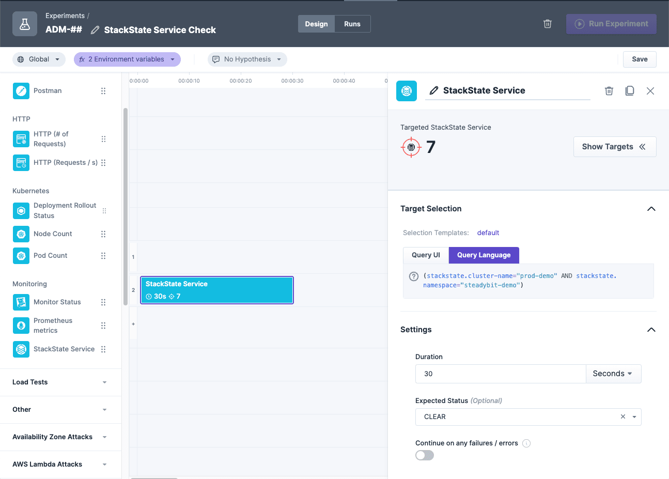Click the Show Targets button
This screenshot has width=669, height=479.
tap(614, 146)
